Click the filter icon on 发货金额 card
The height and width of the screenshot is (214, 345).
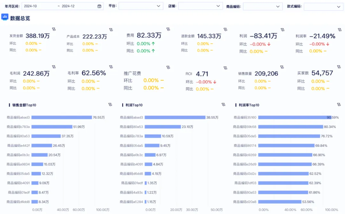tap(54, 29)
